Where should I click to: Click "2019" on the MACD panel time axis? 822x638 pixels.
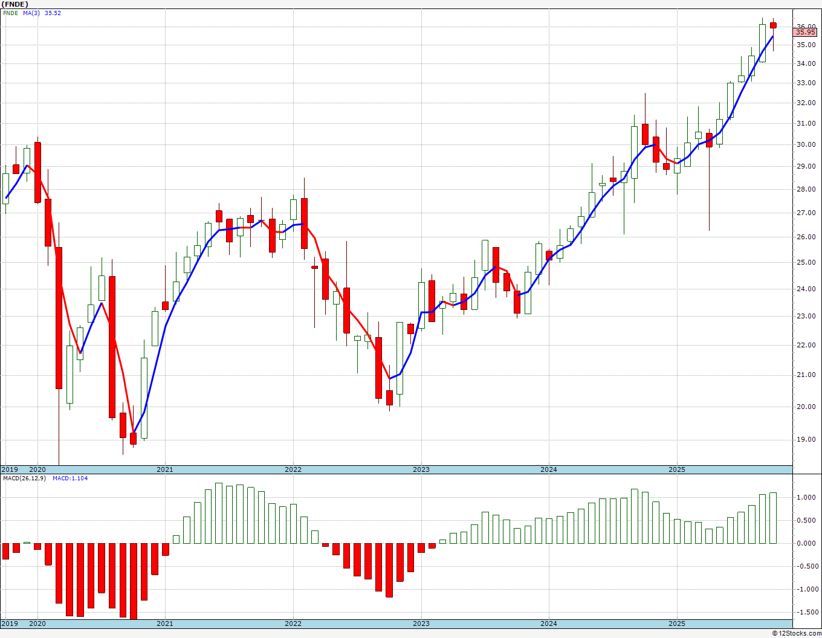9,623
